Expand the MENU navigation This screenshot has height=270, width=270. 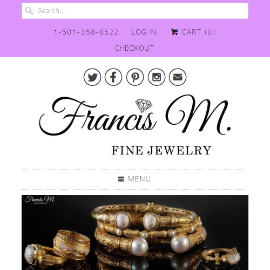click(x=134, y=179)
